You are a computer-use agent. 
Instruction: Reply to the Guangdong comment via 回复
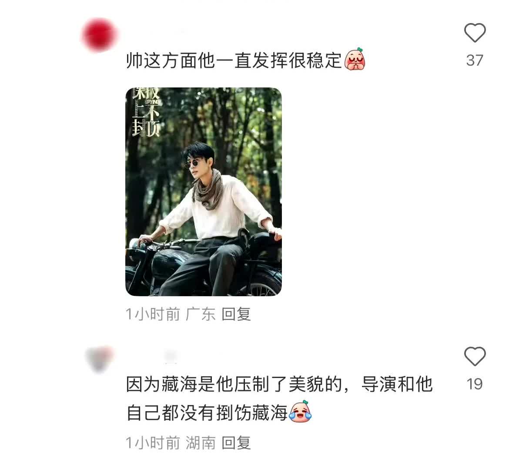coord(236,314)
